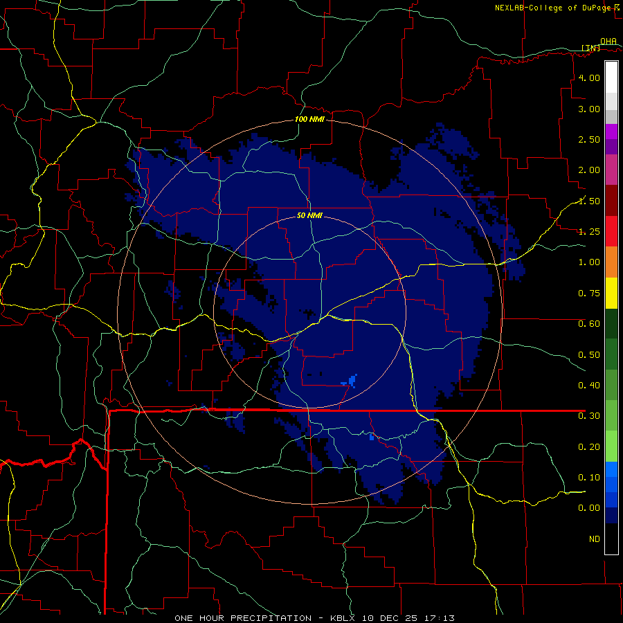
Task: Select the "0.60" scale label
Action: pyautogui.click(x=589, y=324)
